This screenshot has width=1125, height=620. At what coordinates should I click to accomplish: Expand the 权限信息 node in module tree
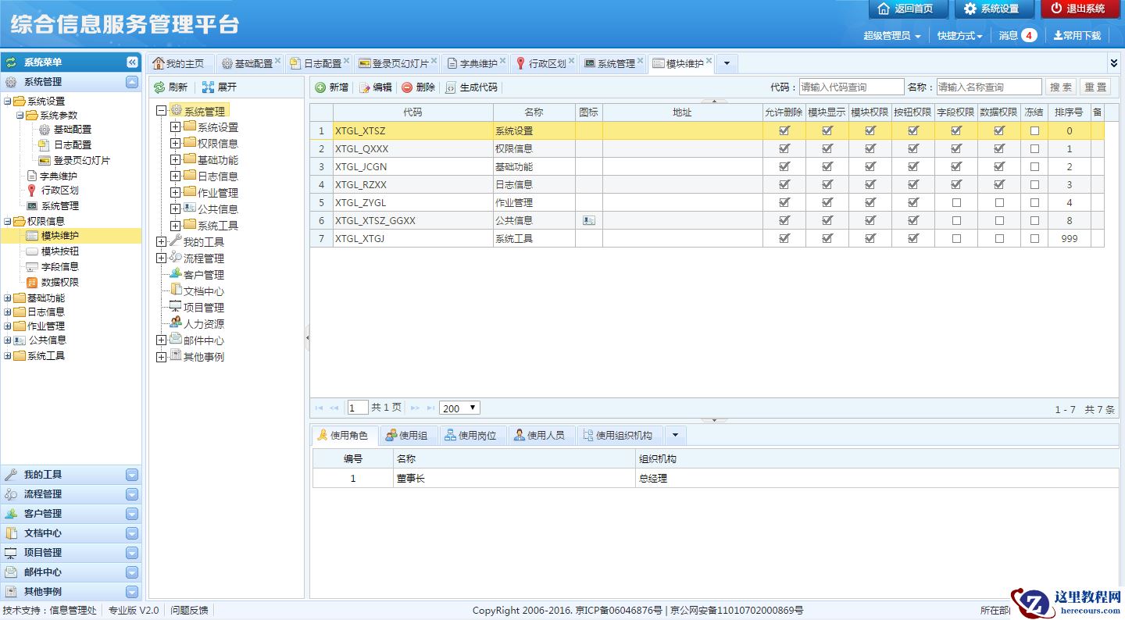pos(175,144)
